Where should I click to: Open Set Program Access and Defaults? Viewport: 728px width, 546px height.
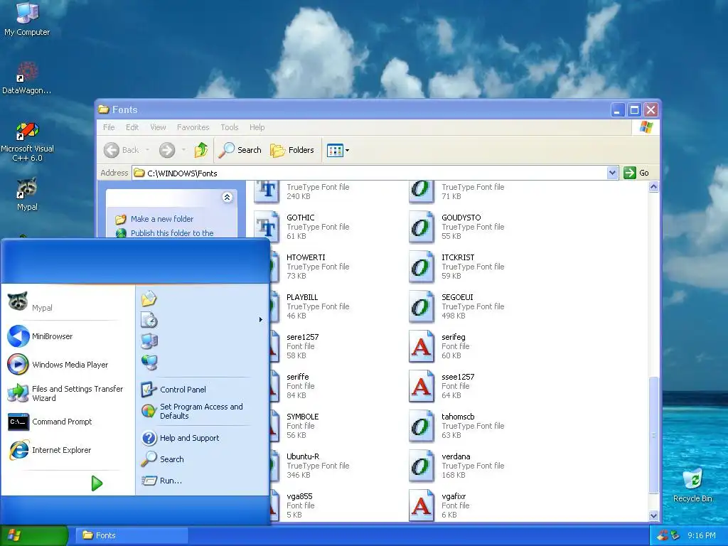[201, 412]
